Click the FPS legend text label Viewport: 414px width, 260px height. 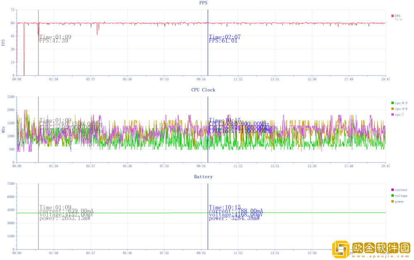click(398, 16)
